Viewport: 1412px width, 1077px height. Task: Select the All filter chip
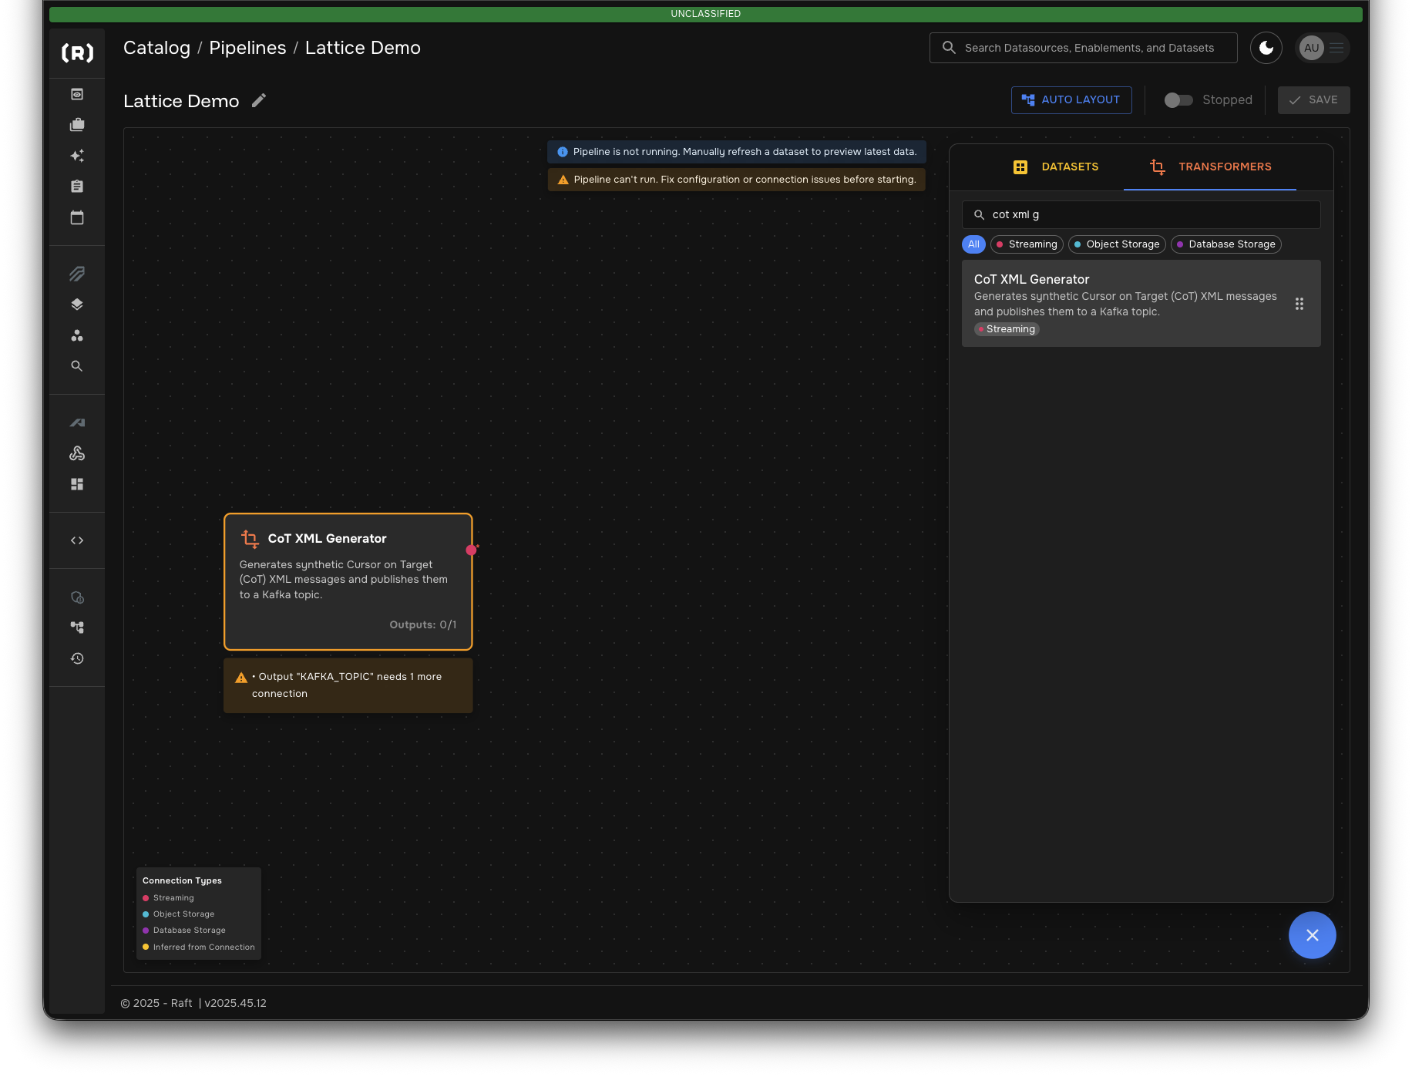[x=973, y=244]
